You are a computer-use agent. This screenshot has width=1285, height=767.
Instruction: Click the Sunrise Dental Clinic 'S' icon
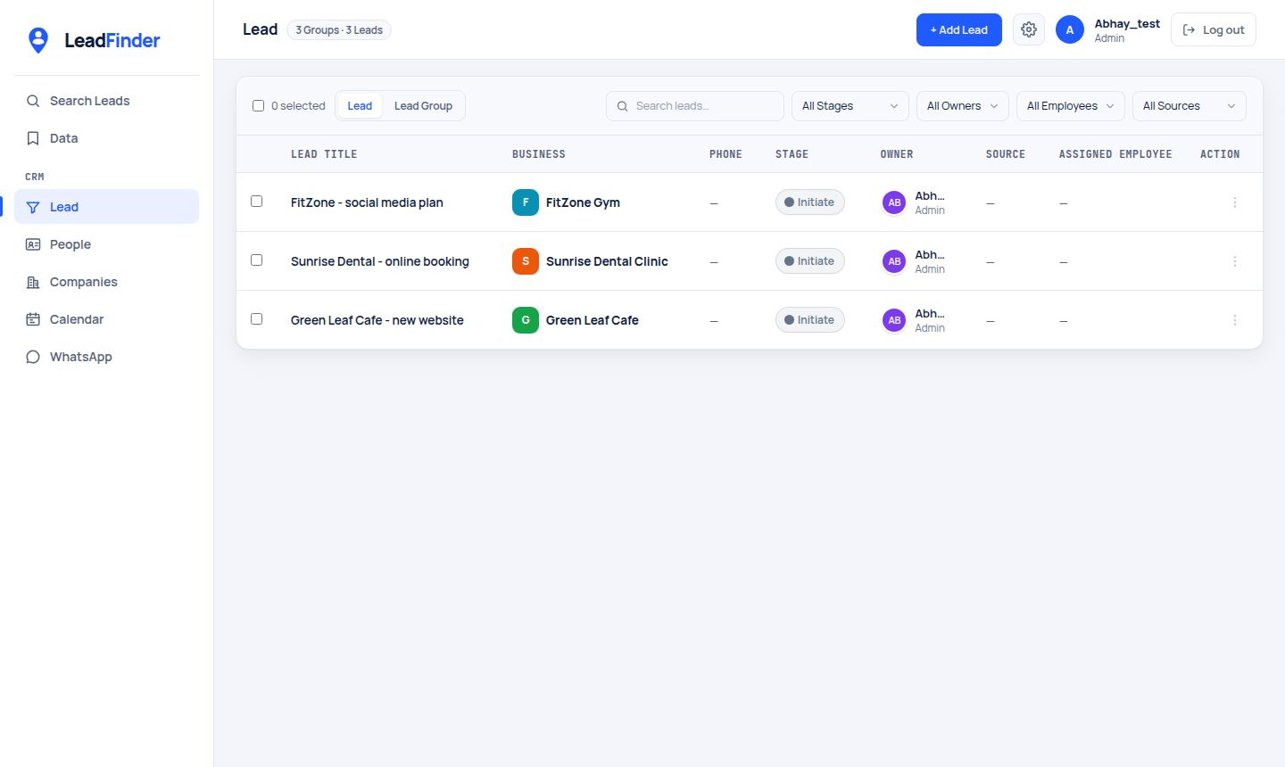(x=526, y=261)
